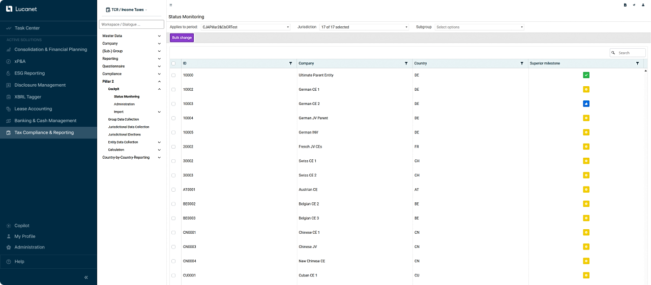Viewport: 651px width, 285px height.
Task: Open the document icon in top bar
Action: pyautogui.click(x=625, y=5)
